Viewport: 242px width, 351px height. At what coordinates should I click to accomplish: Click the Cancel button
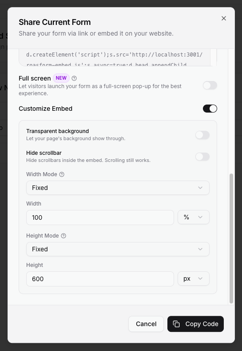(x=146, y=324)
